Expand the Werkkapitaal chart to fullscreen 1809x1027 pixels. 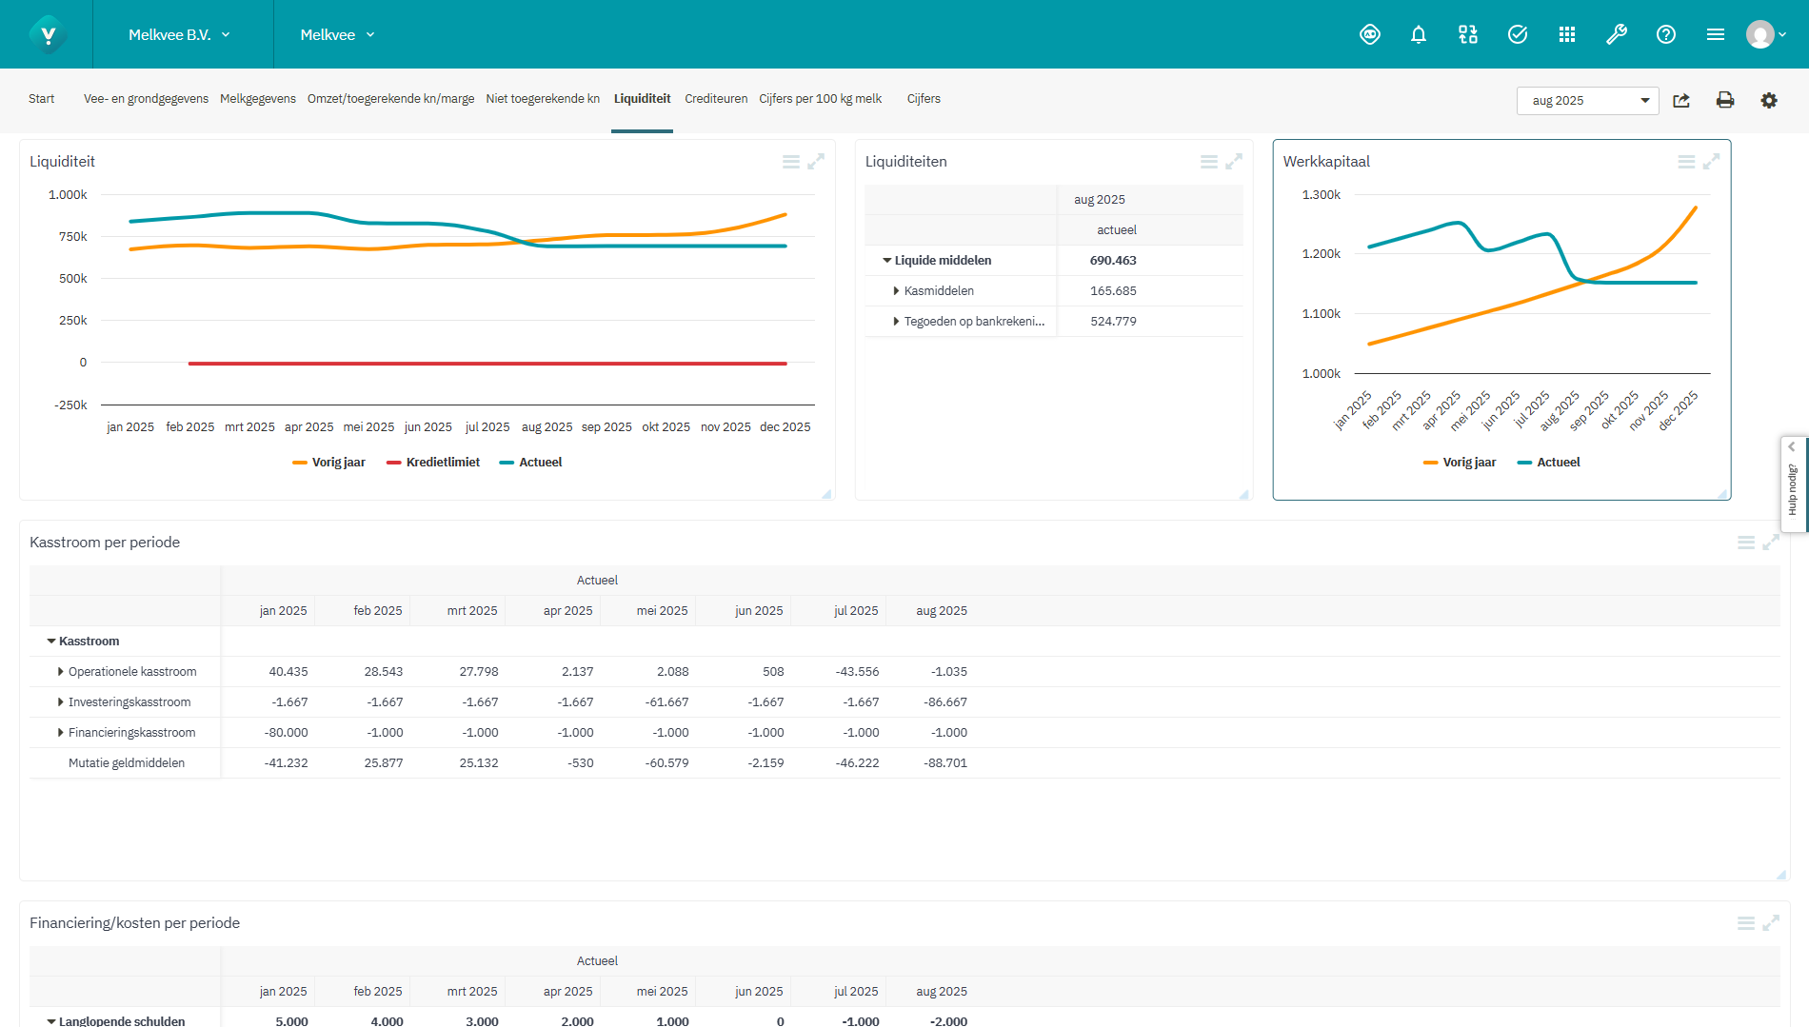click(x=1711, y=162)
